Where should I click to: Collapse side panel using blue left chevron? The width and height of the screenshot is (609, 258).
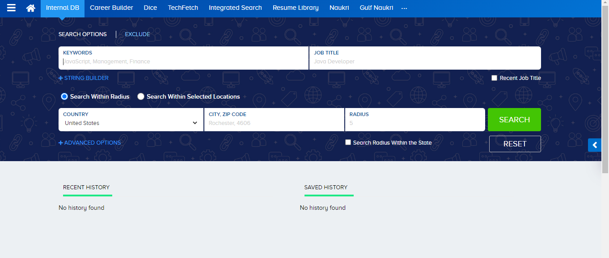[x=595, y=145]
